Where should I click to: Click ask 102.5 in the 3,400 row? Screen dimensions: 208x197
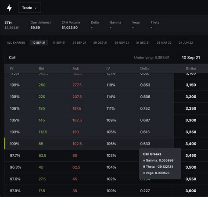pos(77,144)
